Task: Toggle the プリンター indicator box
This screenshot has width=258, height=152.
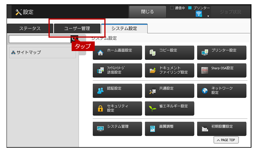Action: click(x=190, y=8)
